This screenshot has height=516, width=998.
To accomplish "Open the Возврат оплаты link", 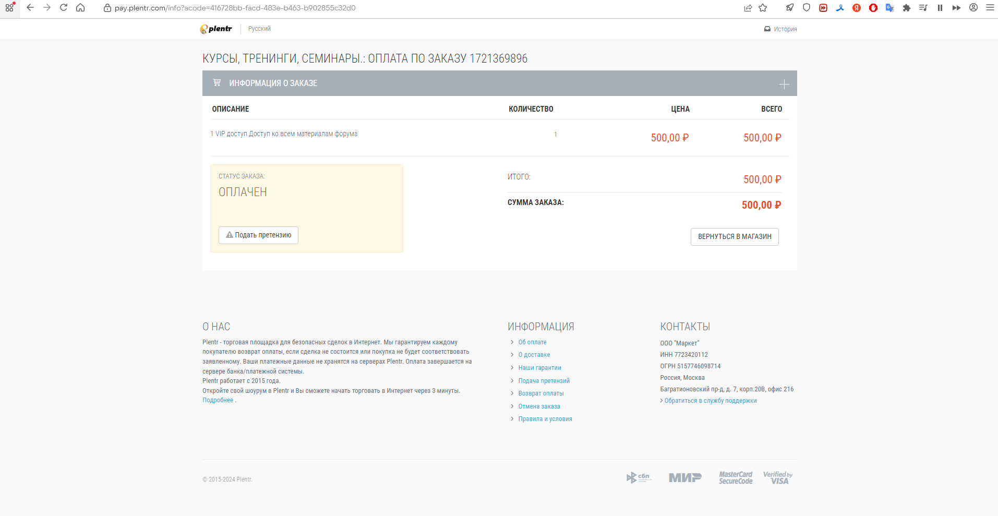I will pyautogui.click(x=541, y=393).
